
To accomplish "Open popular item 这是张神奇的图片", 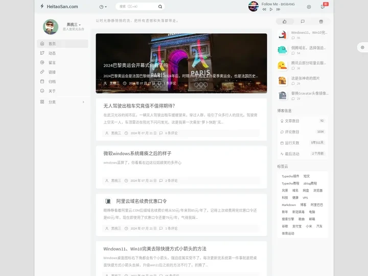I will pos(305,78).
